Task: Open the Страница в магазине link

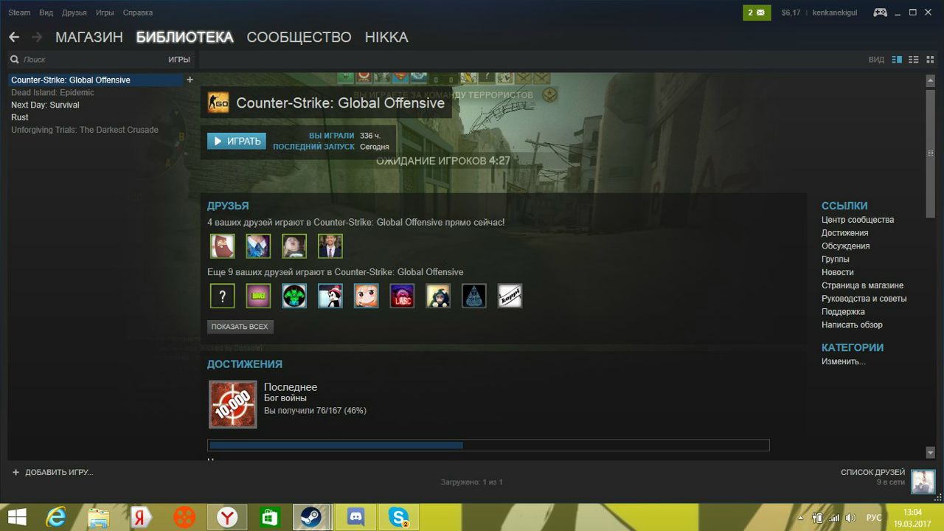Action: (x=863, y=285)
